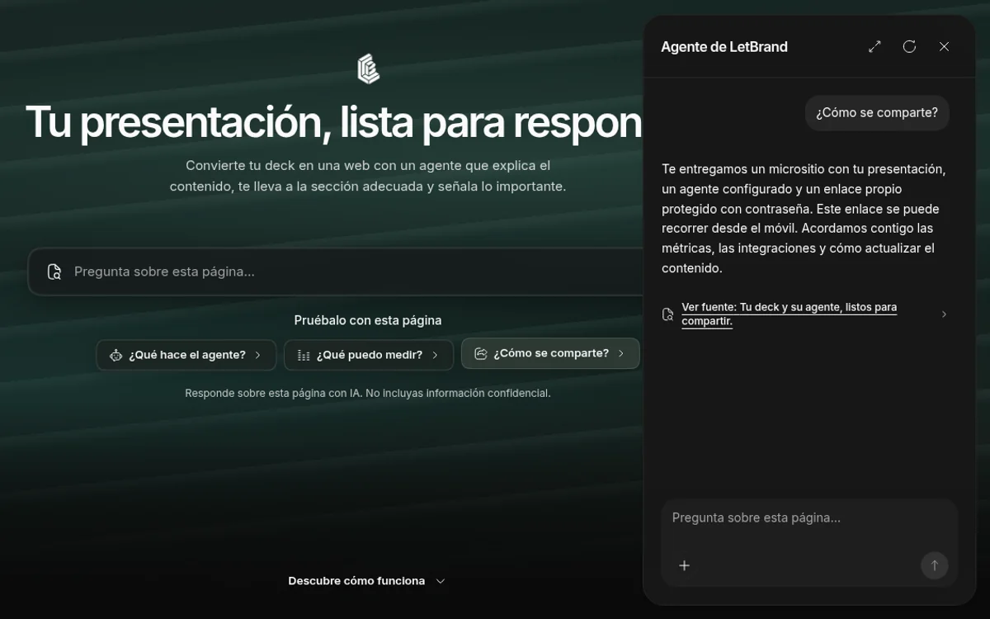Click the 'Responde sobre esta página con IA' disclaimer

coord(368,394)
